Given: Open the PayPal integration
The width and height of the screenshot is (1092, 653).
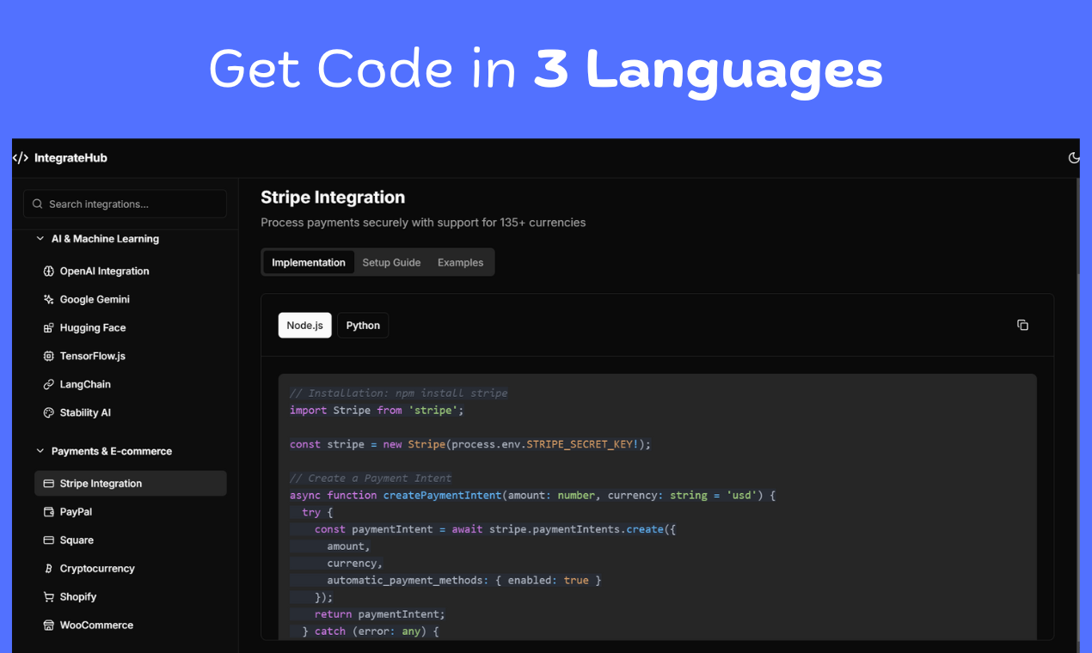Looking at the screenshot, I should 131,512.
